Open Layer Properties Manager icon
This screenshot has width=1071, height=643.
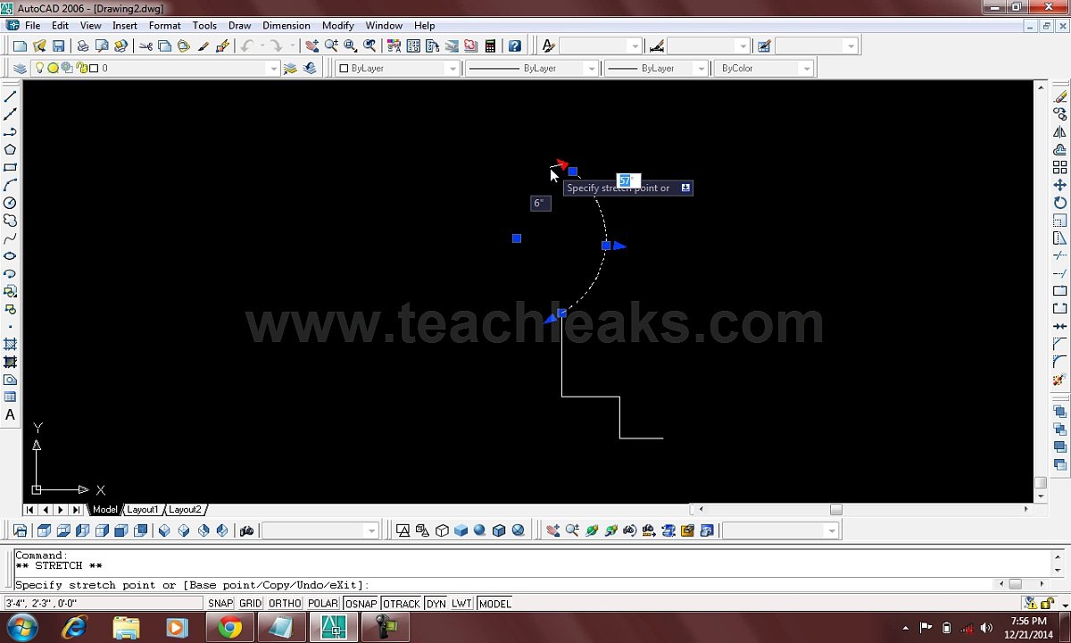tap(20, 68)
